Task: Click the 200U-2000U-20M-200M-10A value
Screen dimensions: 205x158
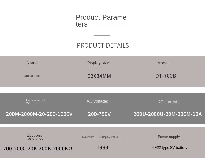Action: click(167, 114)
